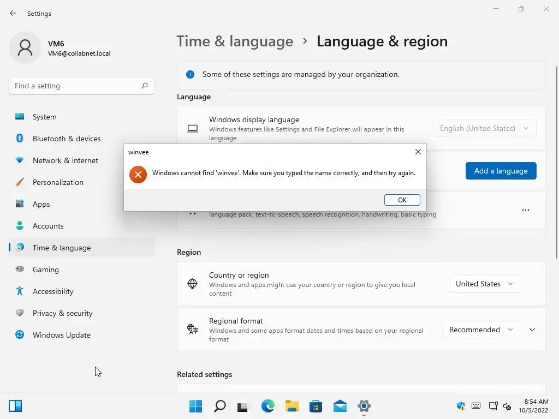
Task: Open Windows Update category
Action: point(82,335)
